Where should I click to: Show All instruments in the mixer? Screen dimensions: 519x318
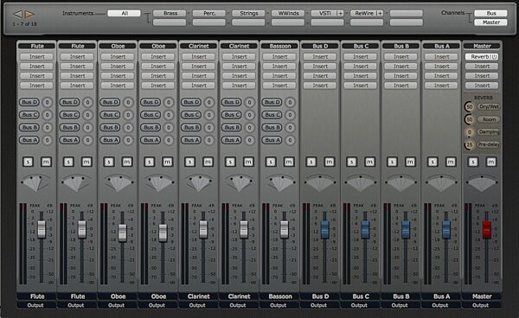[124, 13]
